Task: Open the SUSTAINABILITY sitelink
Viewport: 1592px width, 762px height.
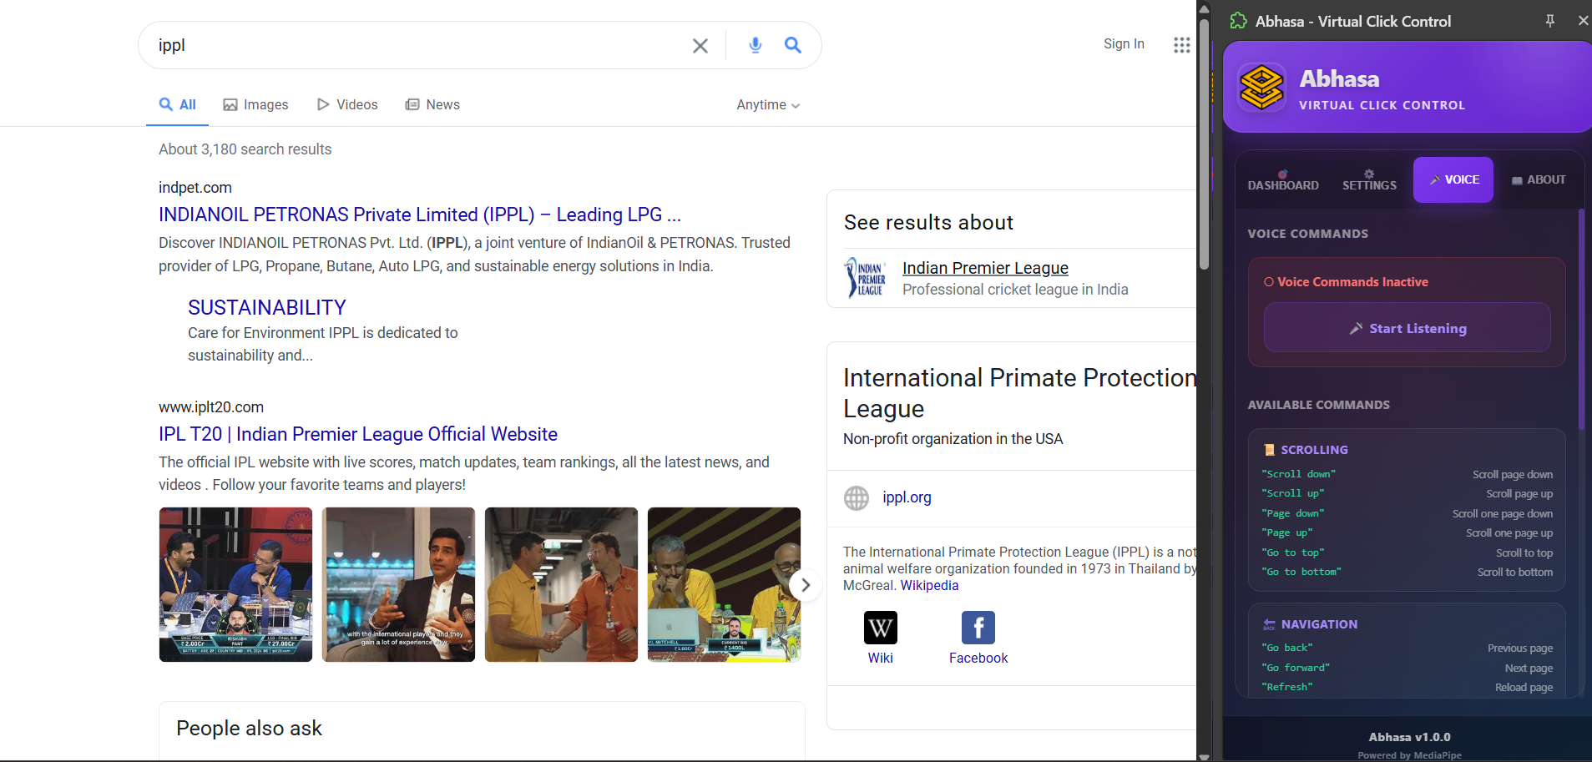Action: click(x=267, y=307)
